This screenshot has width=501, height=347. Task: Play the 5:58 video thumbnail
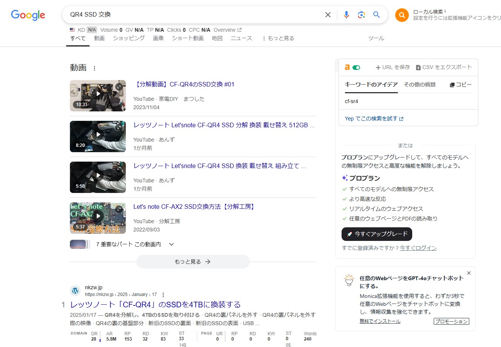[98, 177]
